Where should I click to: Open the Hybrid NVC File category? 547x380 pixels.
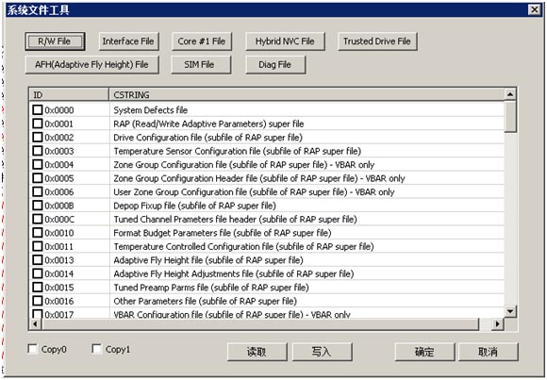pyautogui.click(x=285, y=41)
